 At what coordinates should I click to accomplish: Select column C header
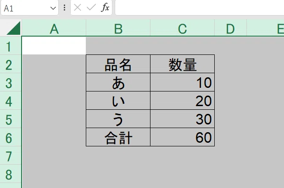click(x=183, y=28)
